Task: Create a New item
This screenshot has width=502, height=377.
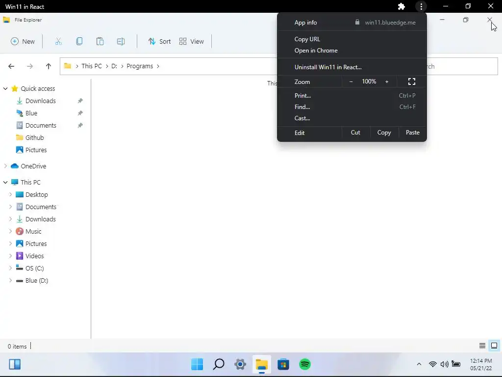Action: point(23,41)
